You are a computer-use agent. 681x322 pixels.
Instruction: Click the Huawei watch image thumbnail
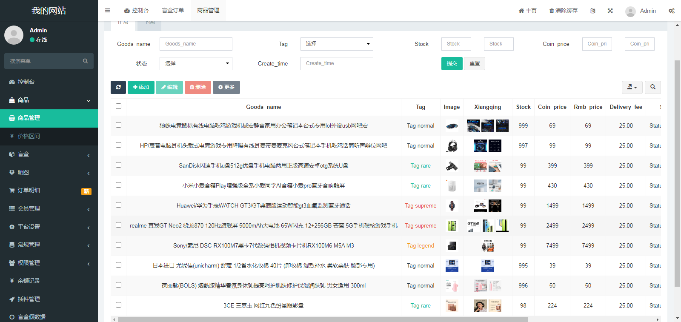point(452,206)
